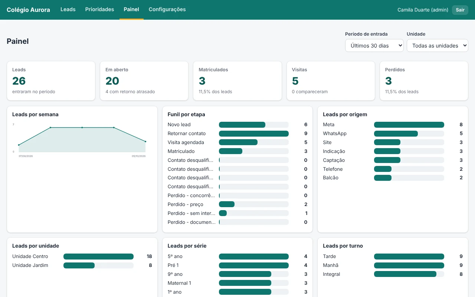Open the Unidade filter dropdown
The image size is (475, 297).
point(438,46)
